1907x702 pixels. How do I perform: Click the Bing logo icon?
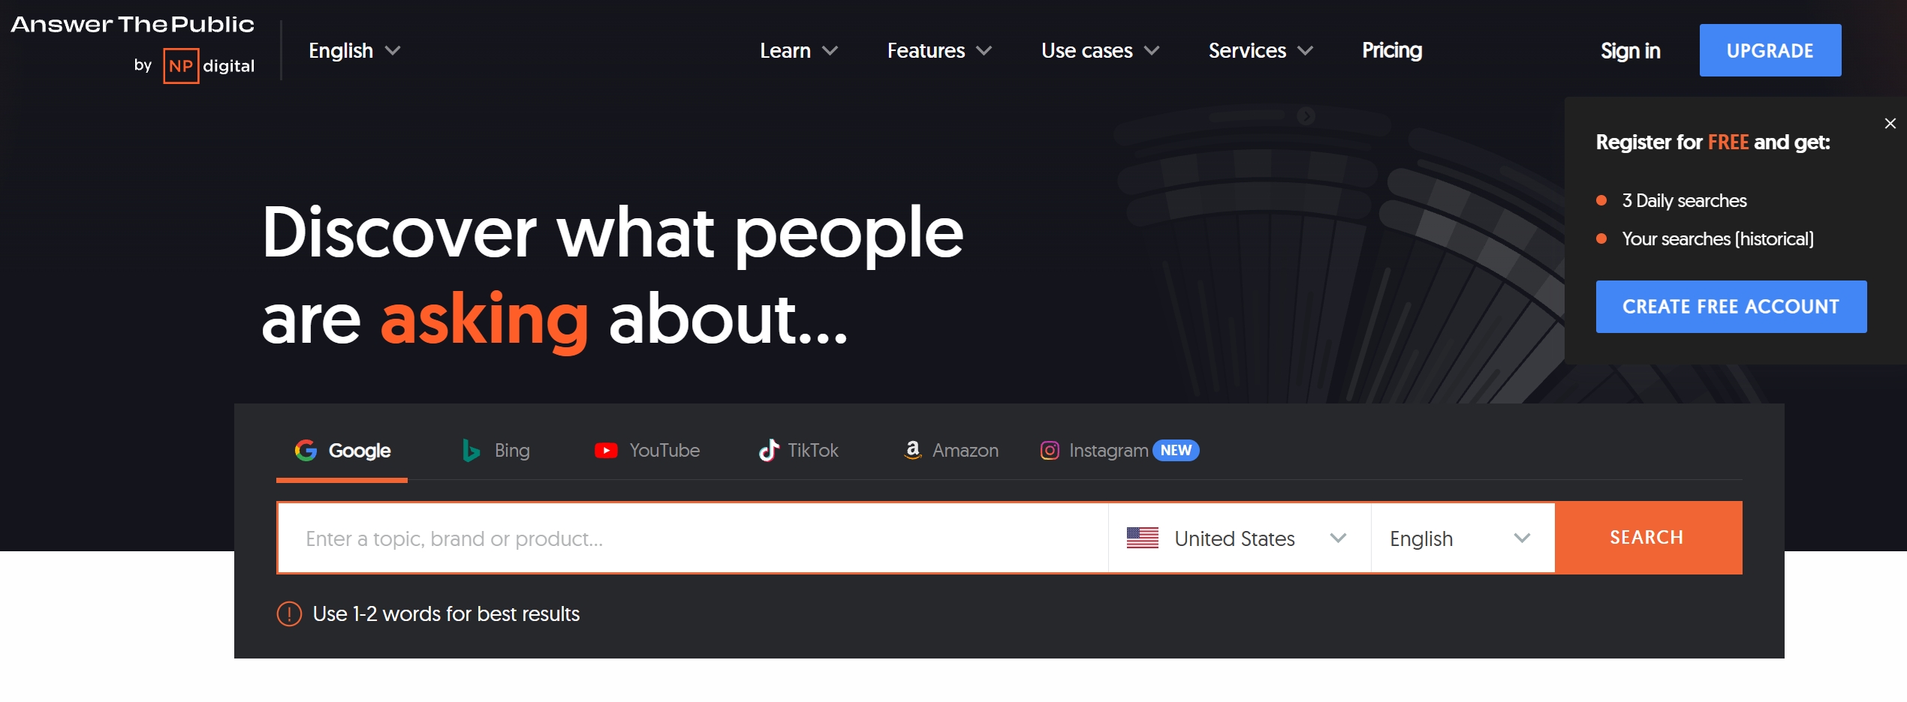tap(471, 450)
